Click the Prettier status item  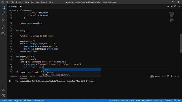point(168,101)
